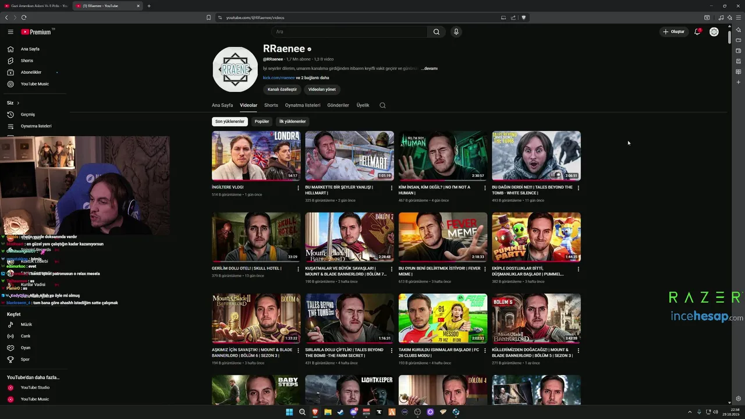The width and height of the screenshot is (745, 419).
Task: Open File Explorer from the taskbar
Action: tap(328, 412)
